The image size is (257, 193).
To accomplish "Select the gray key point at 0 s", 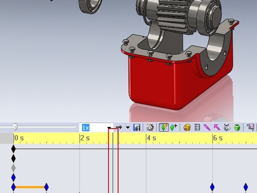I will (13, 168).
